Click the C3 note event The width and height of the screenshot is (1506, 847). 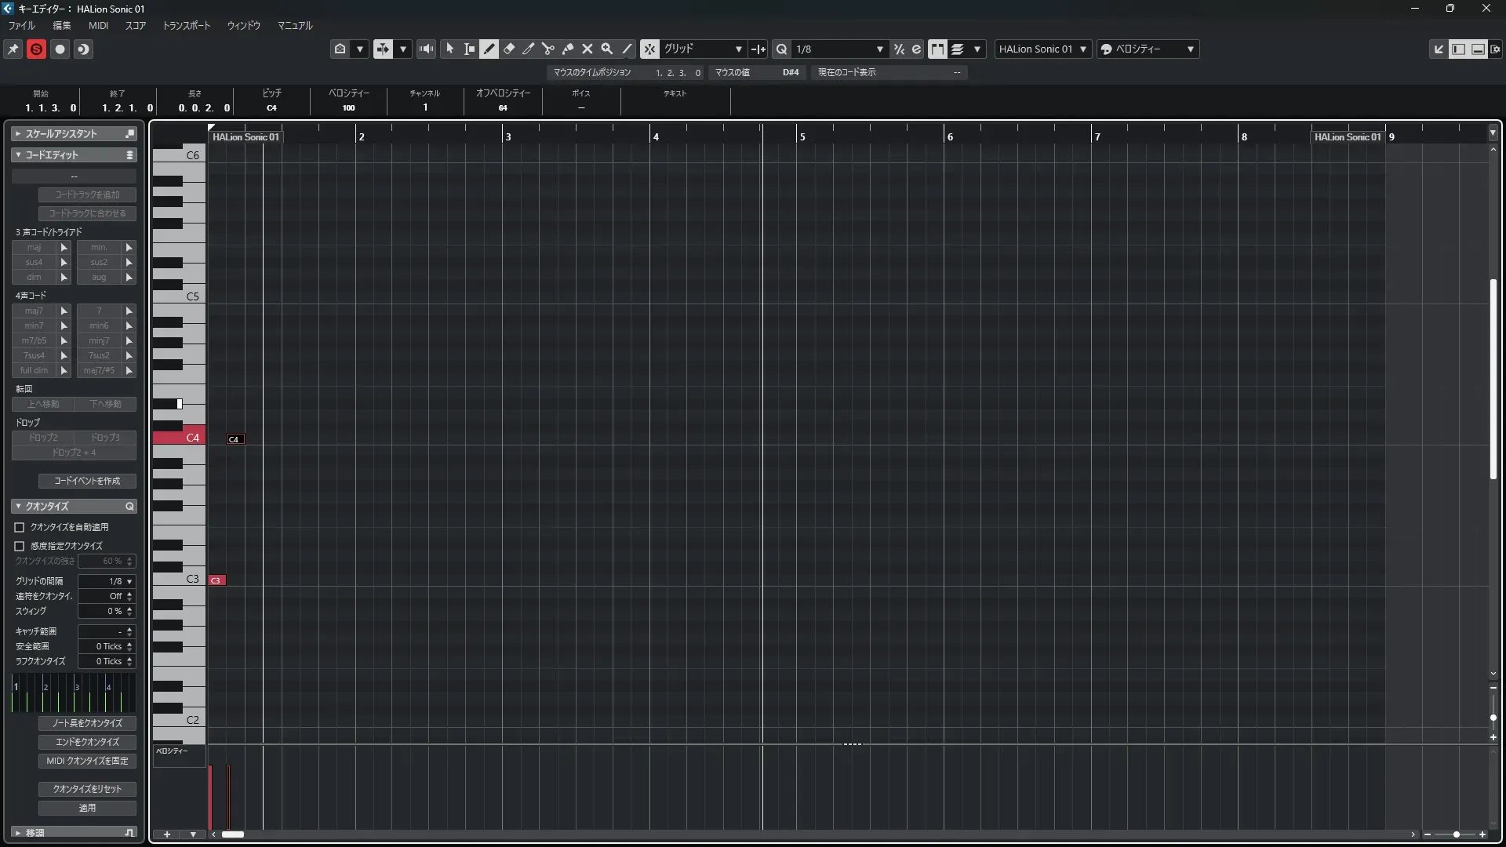[x=216, y=580]
